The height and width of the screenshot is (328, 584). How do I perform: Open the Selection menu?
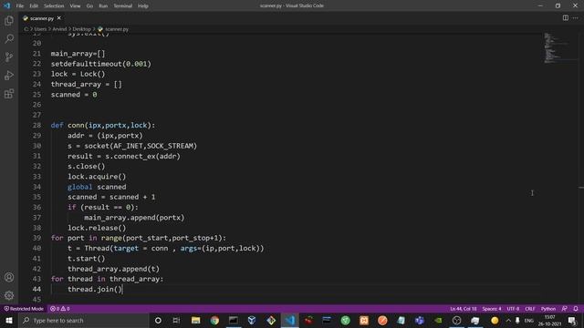(54, 6)
